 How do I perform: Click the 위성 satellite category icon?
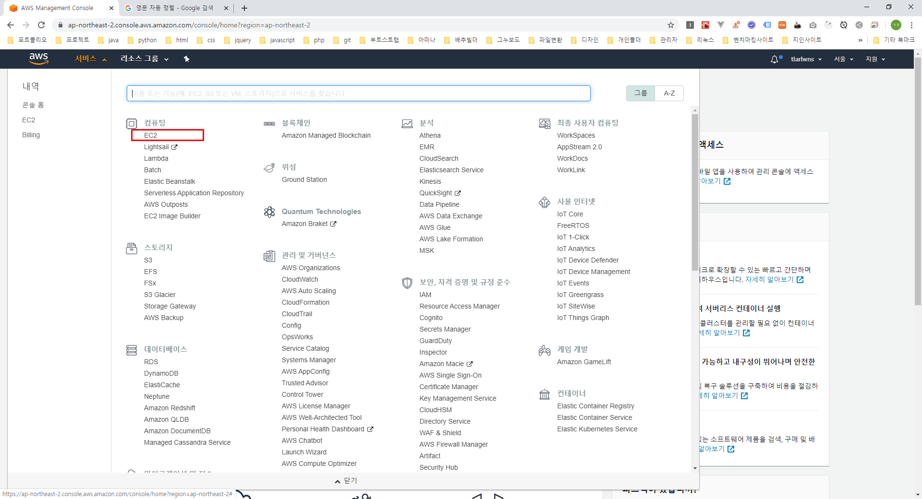[x=269, y=167]
